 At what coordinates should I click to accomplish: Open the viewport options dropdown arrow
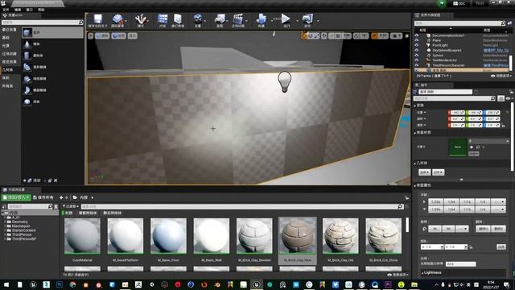tap(91, 35)
